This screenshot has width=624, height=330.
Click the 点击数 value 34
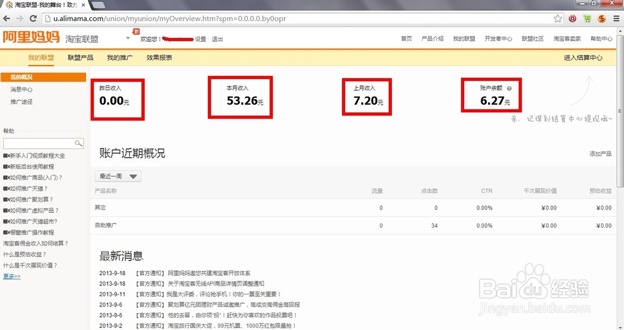(x=434, y=226)
